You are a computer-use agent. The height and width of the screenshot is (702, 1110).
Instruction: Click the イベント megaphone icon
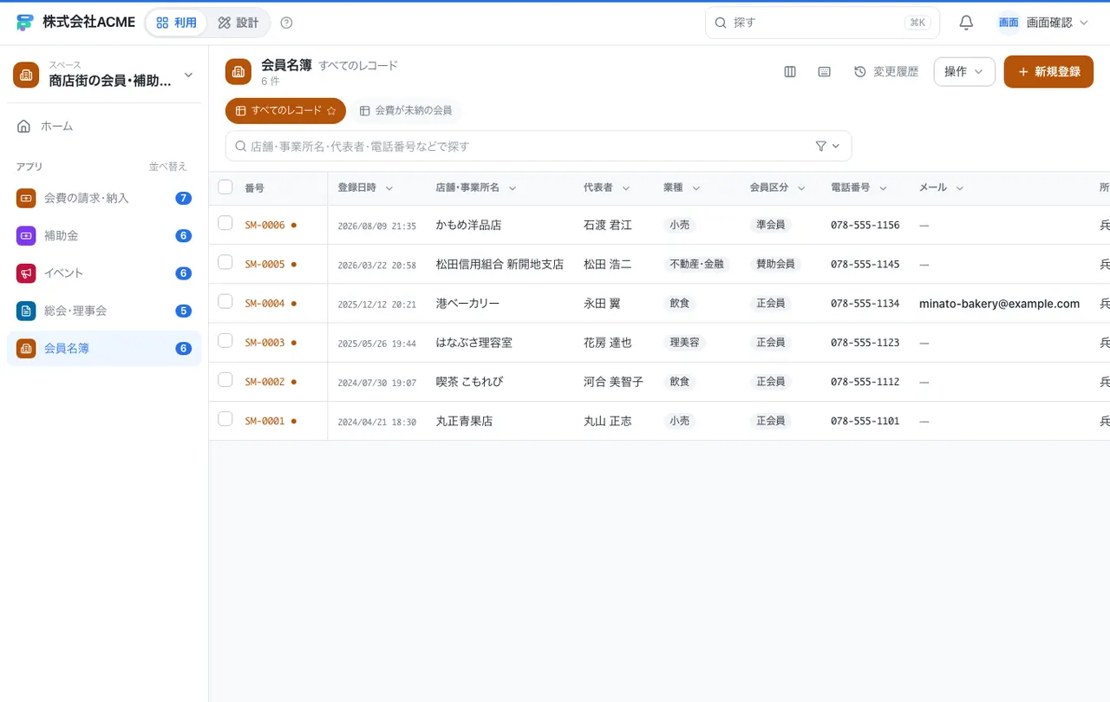coord(26,272)
